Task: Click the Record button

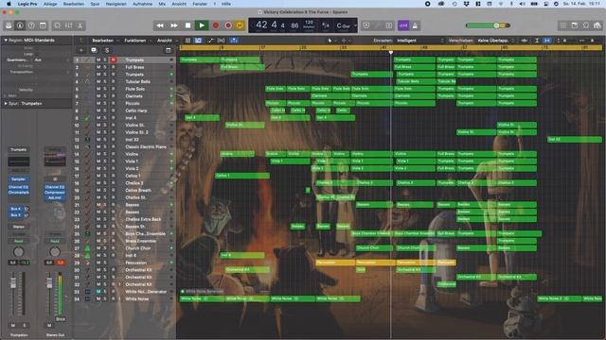Action: pyautogui.click(x=216, y=25)
